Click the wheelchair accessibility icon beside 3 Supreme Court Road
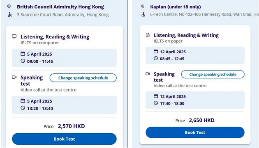The width and height of the screenshot is (259, 148). tap(10, 15)
